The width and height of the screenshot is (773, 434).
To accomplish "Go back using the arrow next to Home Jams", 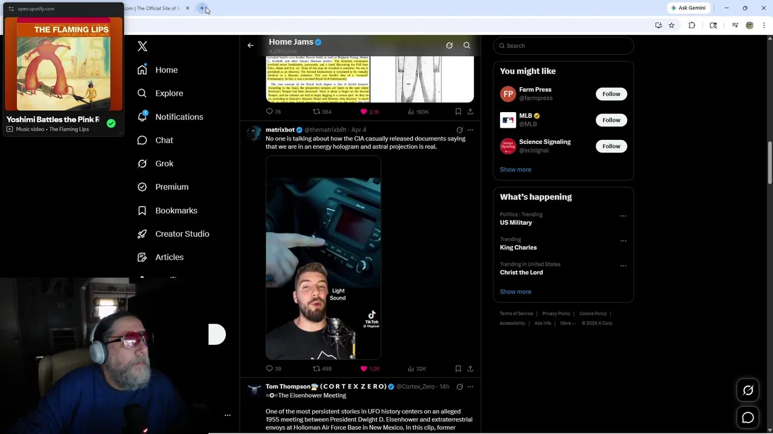I will (x=251, y=45).
